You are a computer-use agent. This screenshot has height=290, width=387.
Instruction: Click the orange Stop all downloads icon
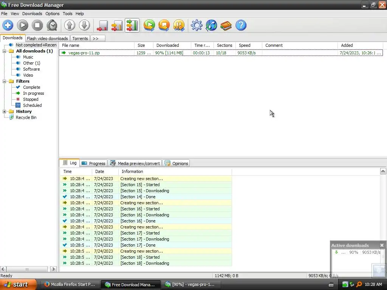point(164,25)
